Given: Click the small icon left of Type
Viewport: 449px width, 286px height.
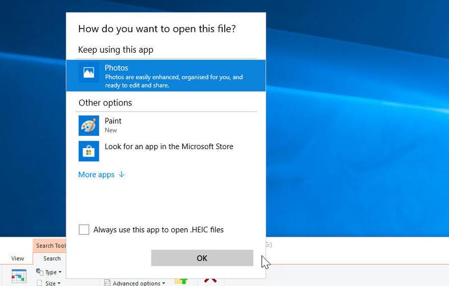Looking at the screenshot, I should (x=39, y=273).
